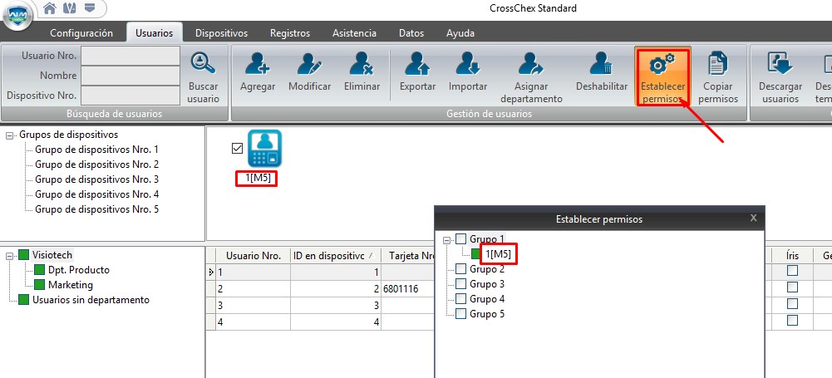
Task: Open Importar users tool
Action: (467, 64)
